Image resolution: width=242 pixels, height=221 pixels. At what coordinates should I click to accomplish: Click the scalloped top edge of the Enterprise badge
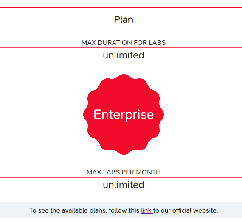(x=124, y=75)
